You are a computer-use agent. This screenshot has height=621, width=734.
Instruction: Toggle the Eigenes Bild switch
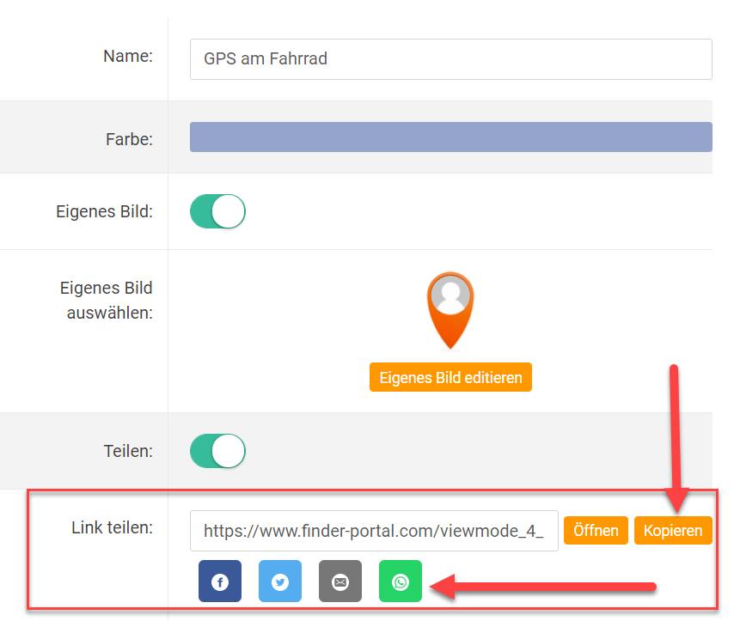click(217, 211)
